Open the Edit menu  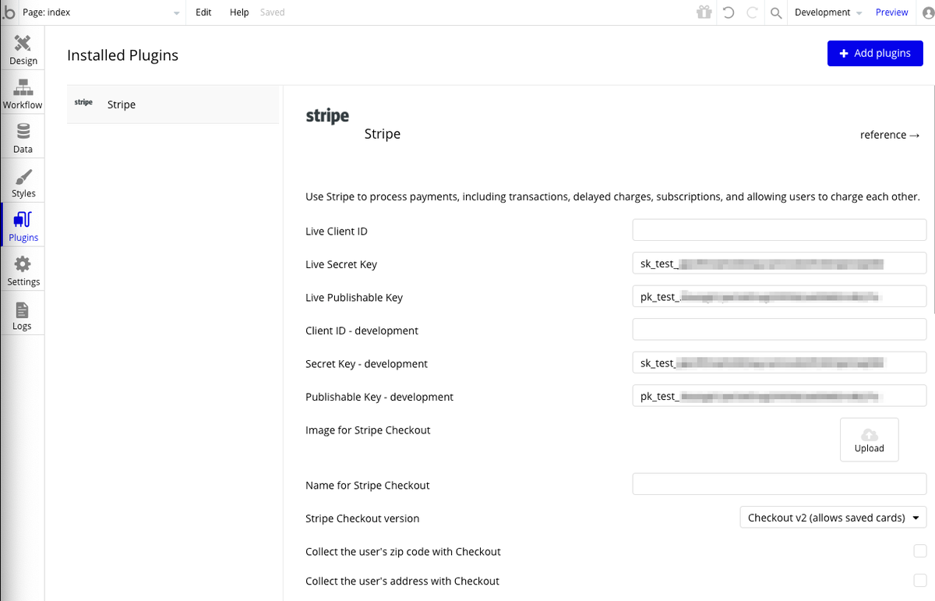203,12
